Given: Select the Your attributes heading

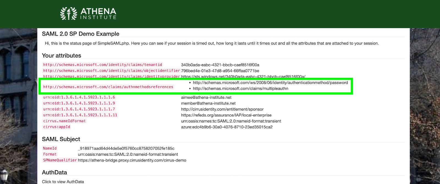Looking at the screenshot, I should (62, 56).
